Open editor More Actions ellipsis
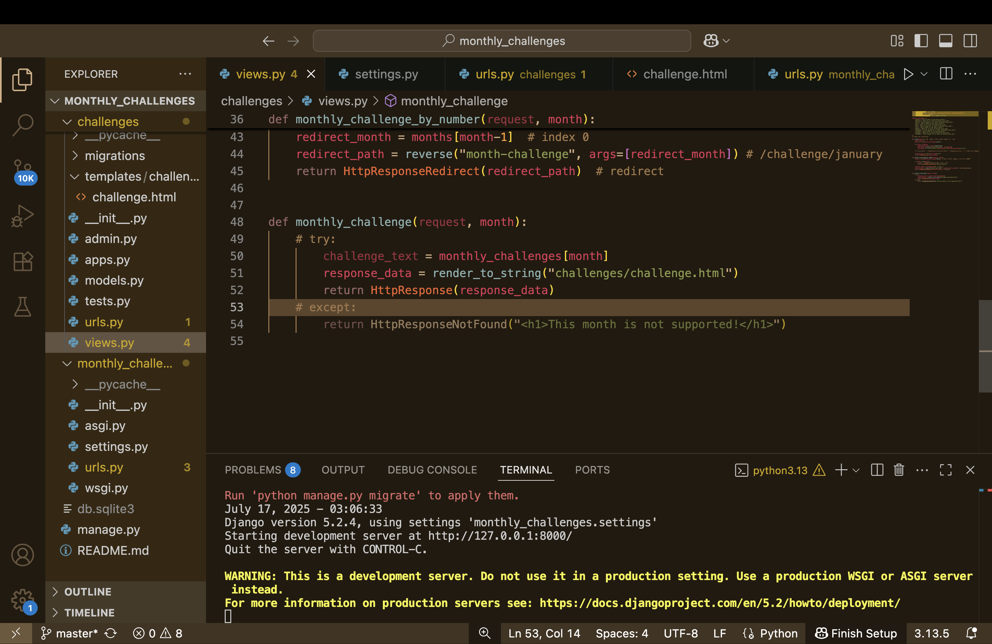The width and height of the screenshot is (992, 644). coord(970,74)
